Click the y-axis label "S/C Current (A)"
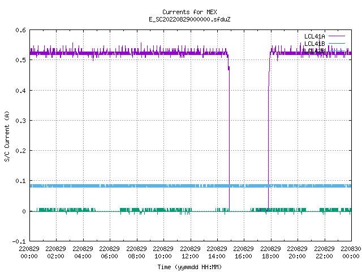Image resolution: width=362 pixels, height=272 pixels. [7, 137]
